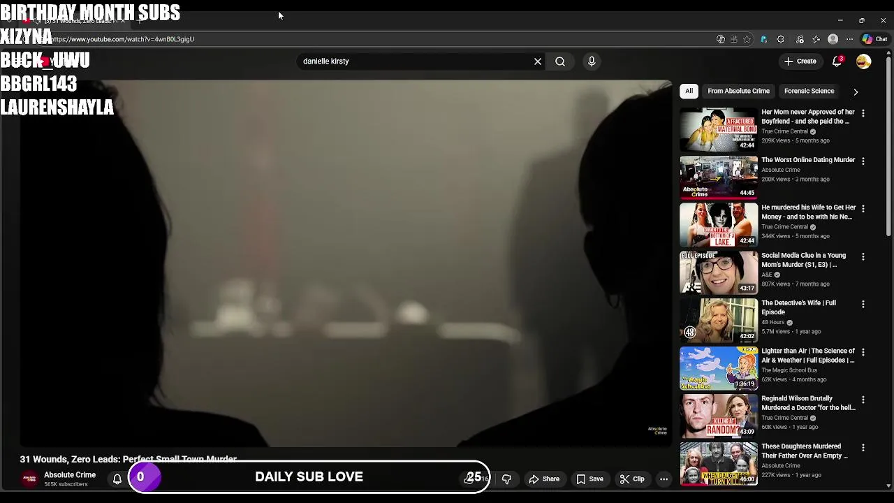Open Reginald Wilson video thumbnail
The height and width of the screenshot is (503, 894).
[x=719, y=416]
